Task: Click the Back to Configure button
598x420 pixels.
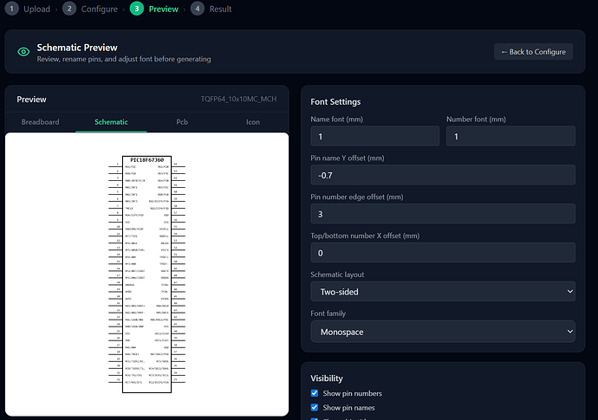Action: 533,51
